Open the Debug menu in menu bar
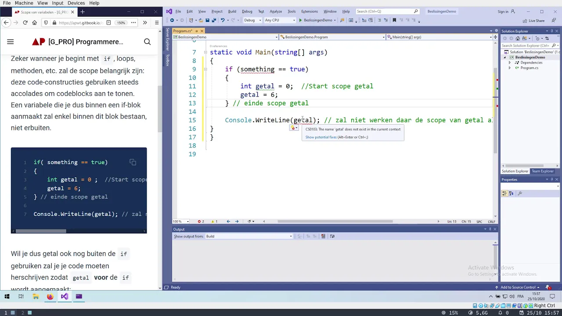 tap(247, 11)
